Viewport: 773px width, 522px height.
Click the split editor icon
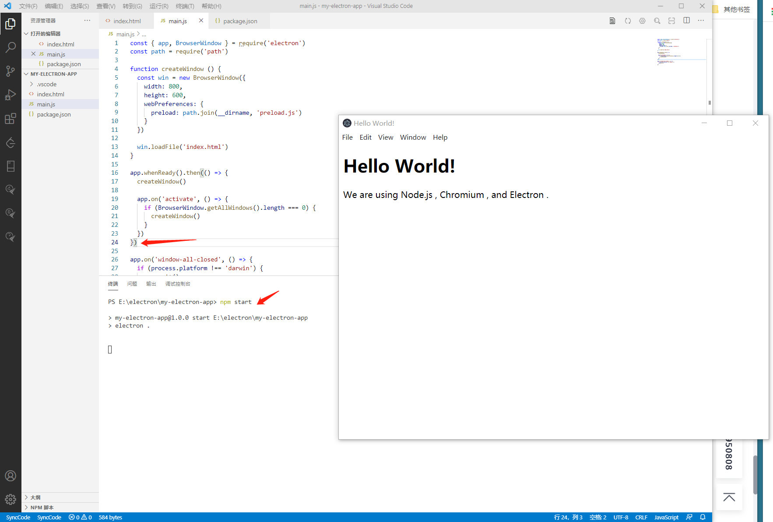click(686, 21)
